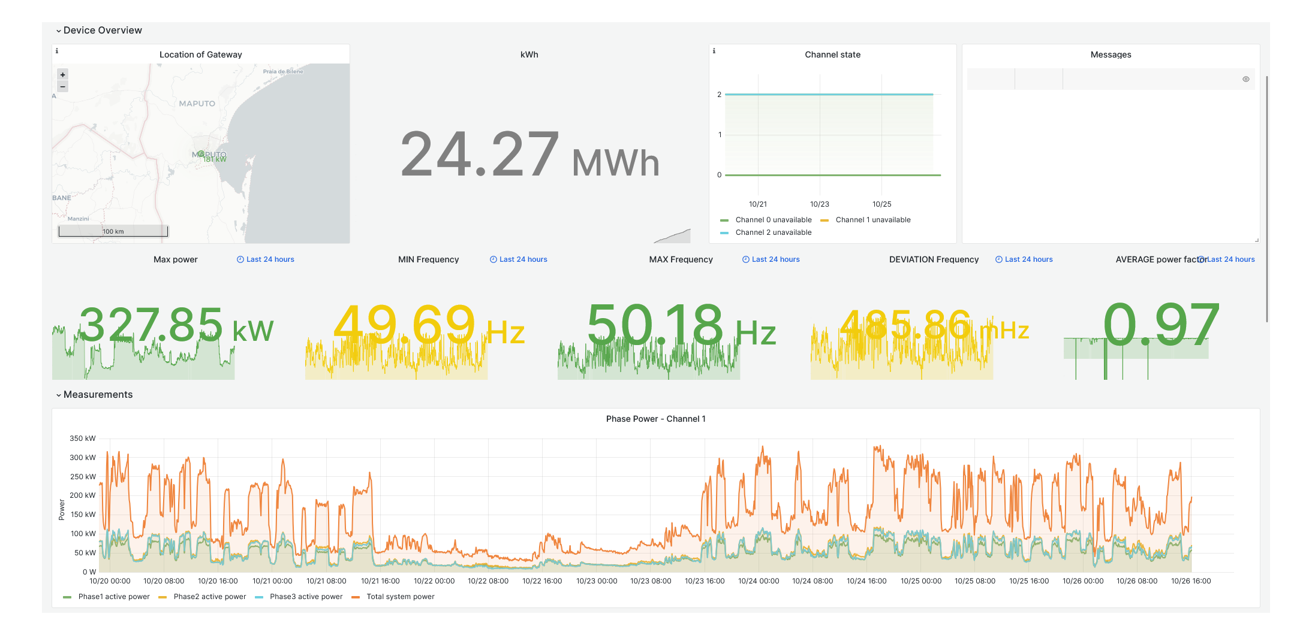
Task: Click the green Maputo gateway marker on map
Action: [x=201, y=154]
